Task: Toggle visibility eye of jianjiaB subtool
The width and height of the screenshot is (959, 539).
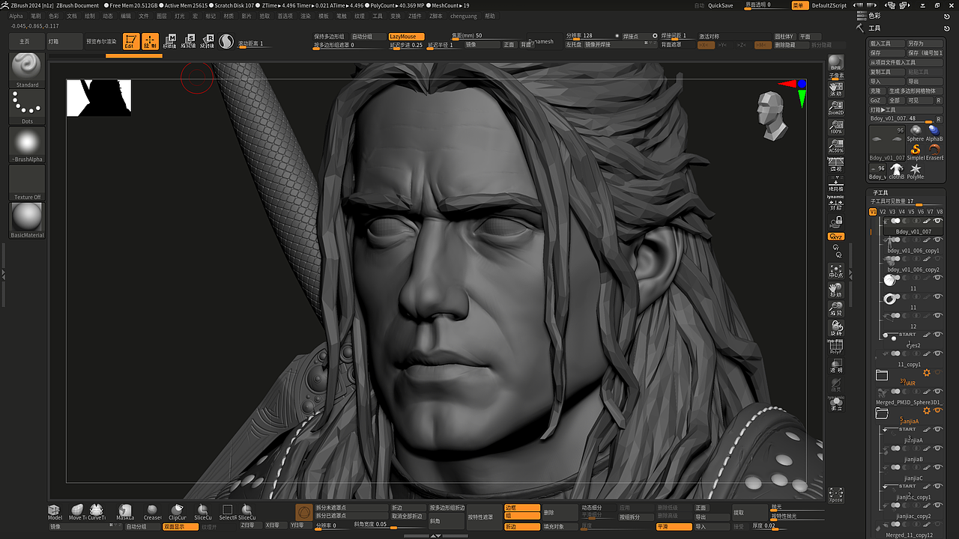Action: [x=937, y=448]
